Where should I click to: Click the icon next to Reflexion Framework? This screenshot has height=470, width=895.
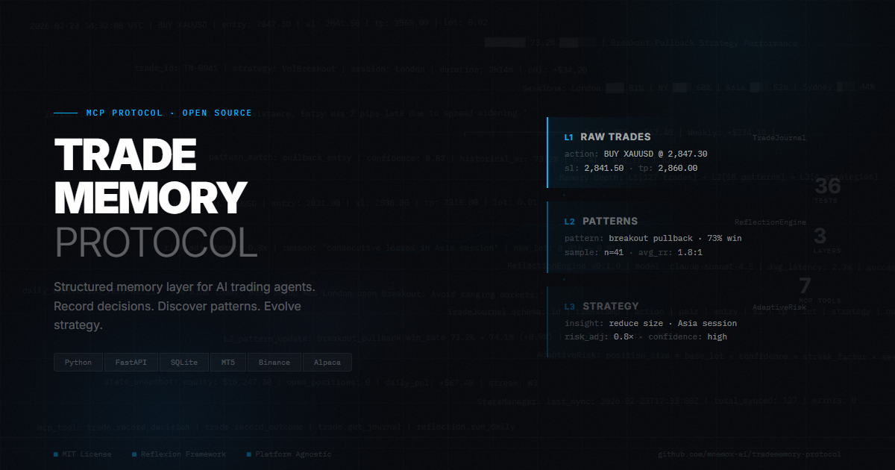134,454
